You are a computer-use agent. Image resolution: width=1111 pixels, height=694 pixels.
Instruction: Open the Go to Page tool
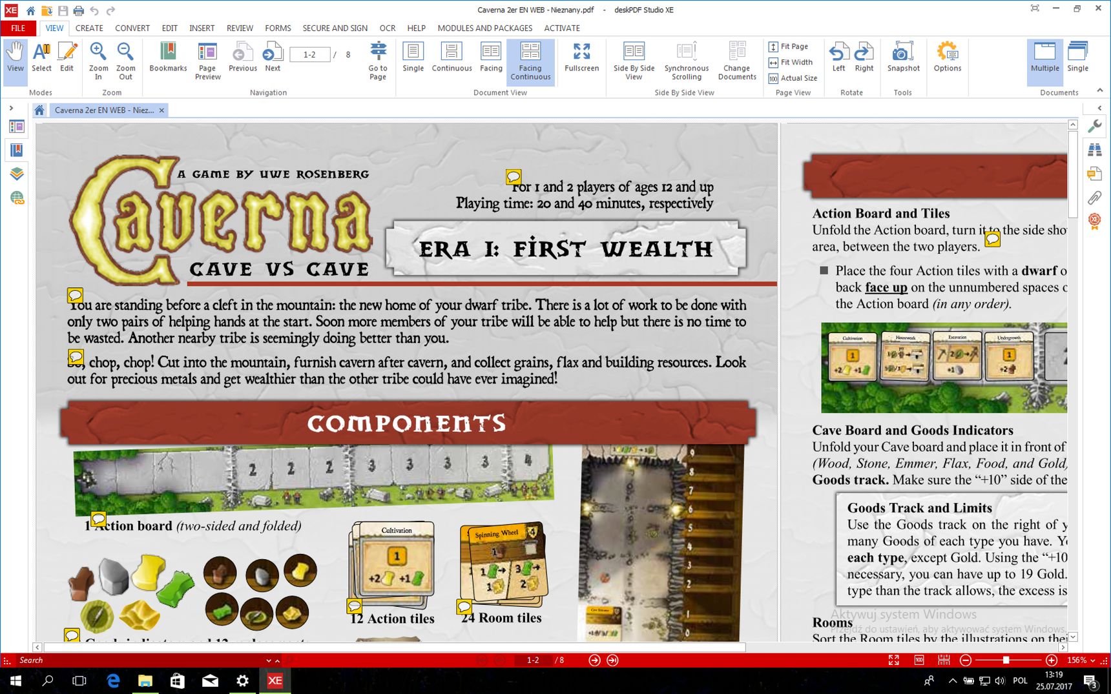[x=378, y=61]
